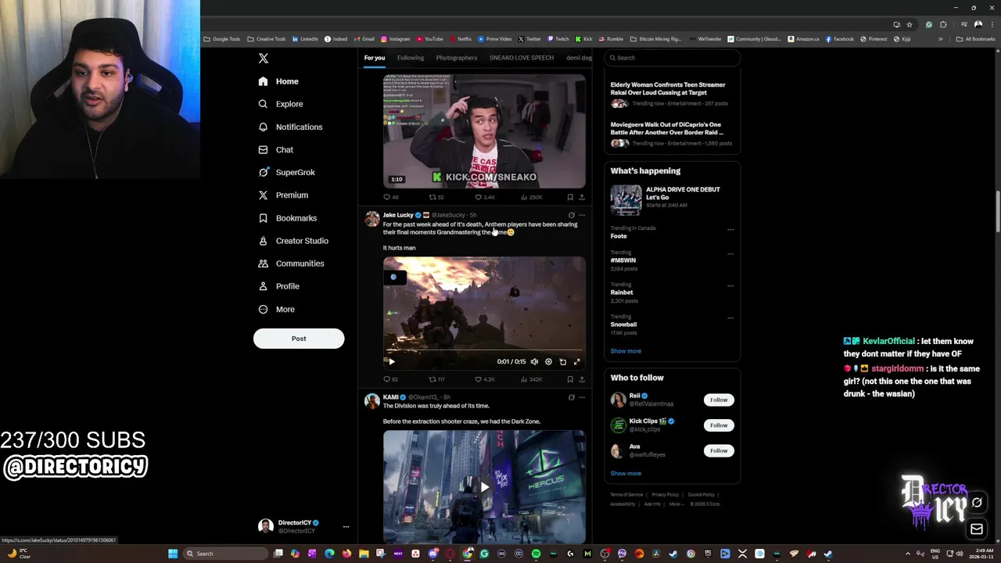Viewport: 1001px width, 563px height.
Task: Switch to SNEAKO LOVE SPEECH tab
Action: [522, 58]
